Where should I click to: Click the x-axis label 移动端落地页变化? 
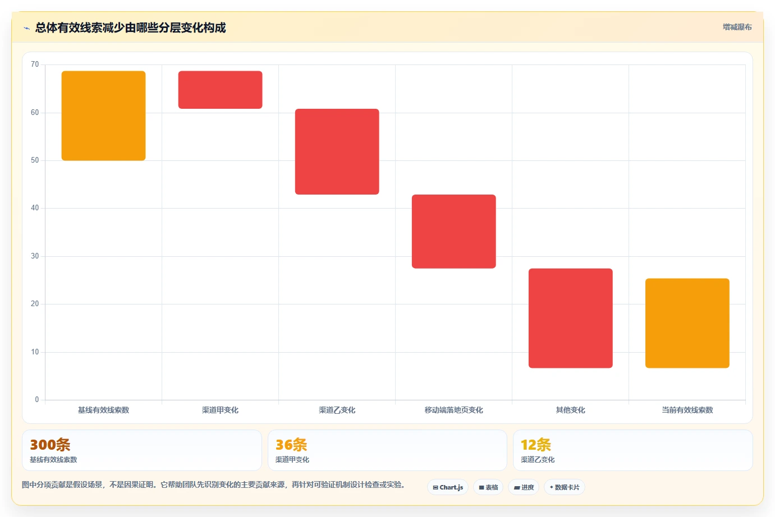click(x=453, y=410)
